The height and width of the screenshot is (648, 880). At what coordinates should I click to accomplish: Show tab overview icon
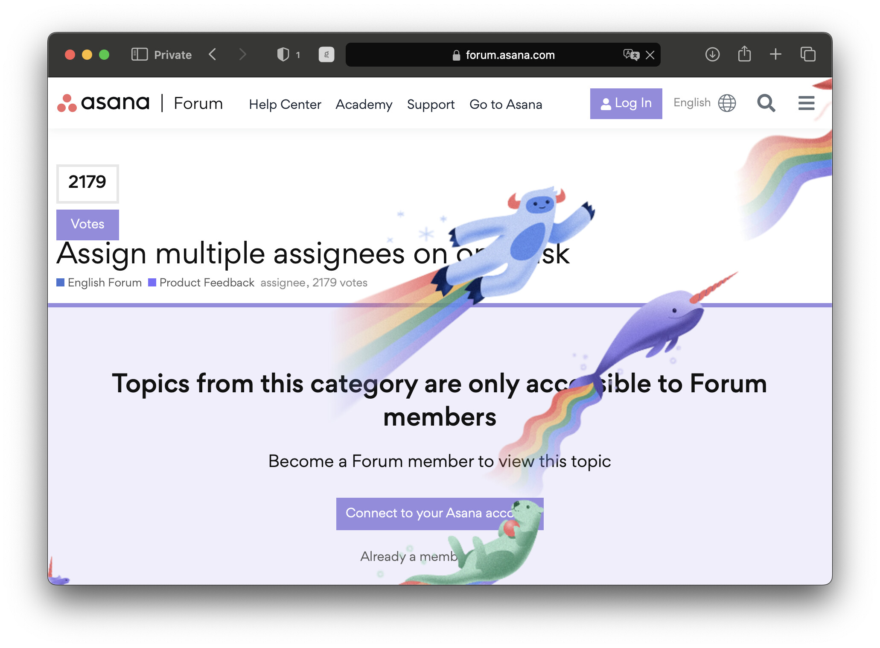(807, 55)
